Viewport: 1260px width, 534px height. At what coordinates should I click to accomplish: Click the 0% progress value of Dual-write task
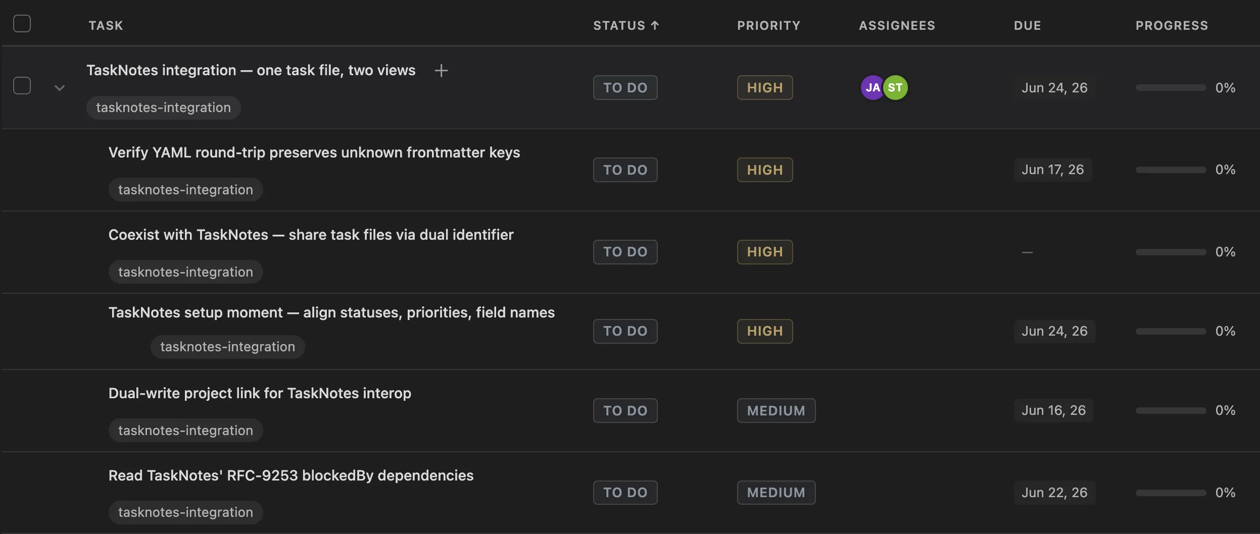coord(1225,410)
